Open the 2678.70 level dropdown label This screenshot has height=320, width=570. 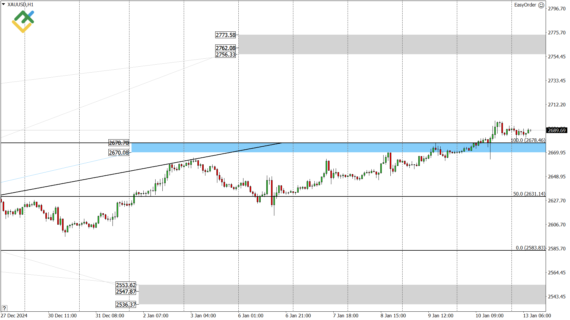pyautogui.click(x=118, y=143)
